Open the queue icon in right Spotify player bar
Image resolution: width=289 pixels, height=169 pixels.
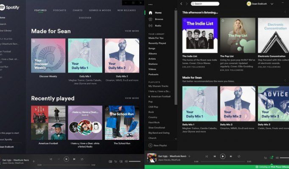[x=265, y=158]
